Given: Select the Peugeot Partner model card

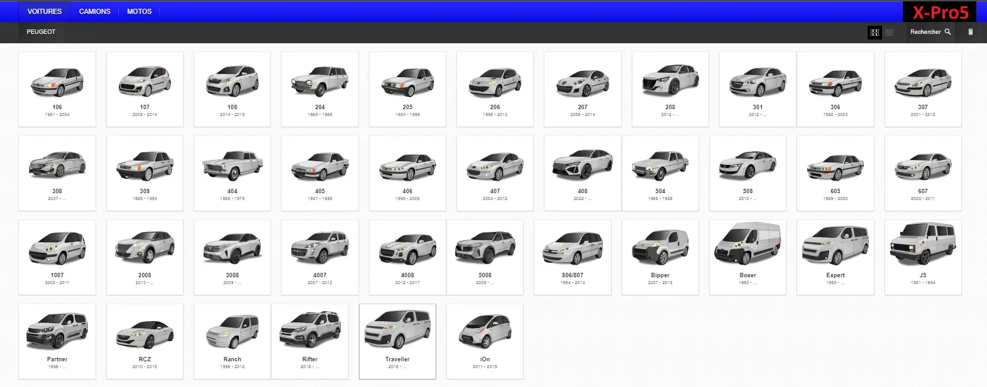Looking at the screenshot, I should pyautogui.click(x=57, y=341).
